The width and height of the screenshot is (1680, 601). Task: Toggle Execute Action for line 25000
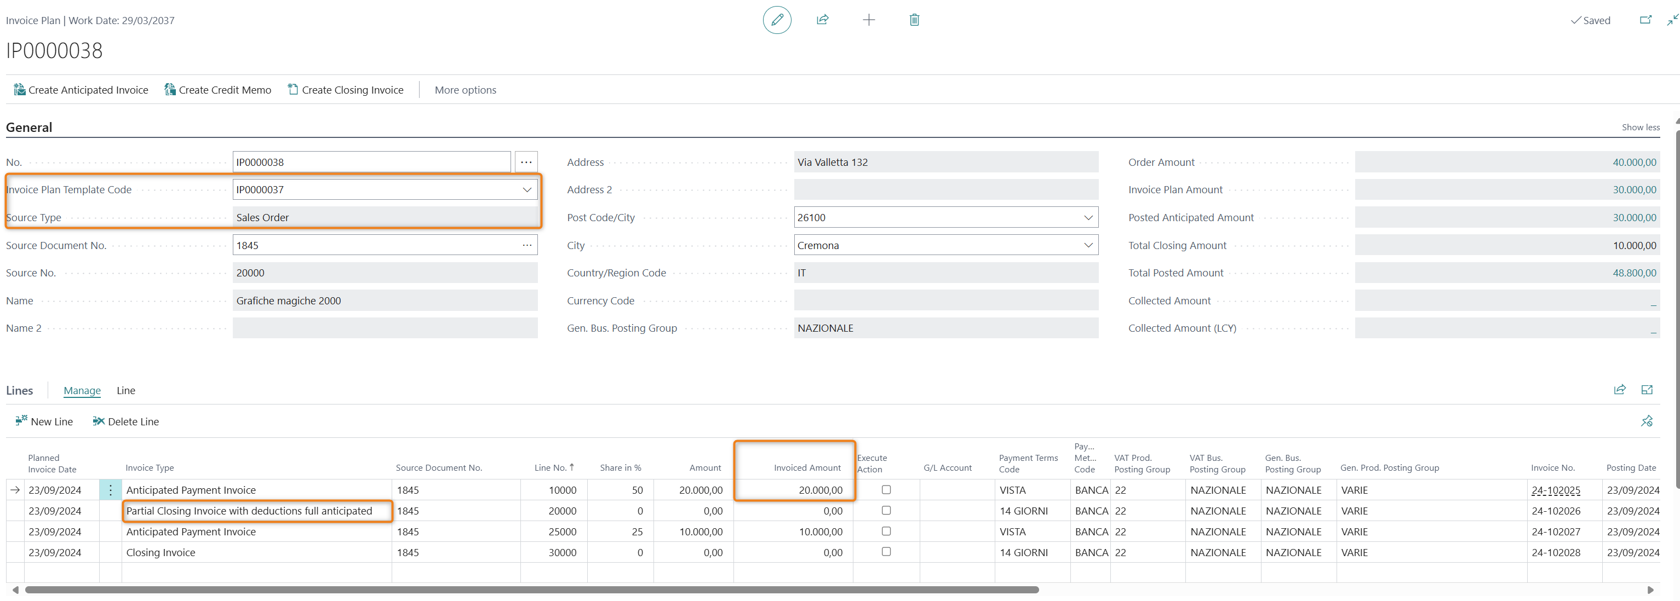tap(886, 531)
